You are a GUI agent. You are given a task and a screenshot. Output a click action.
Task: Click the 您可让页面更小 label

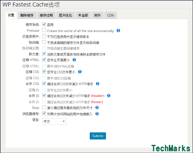(58, 60)
